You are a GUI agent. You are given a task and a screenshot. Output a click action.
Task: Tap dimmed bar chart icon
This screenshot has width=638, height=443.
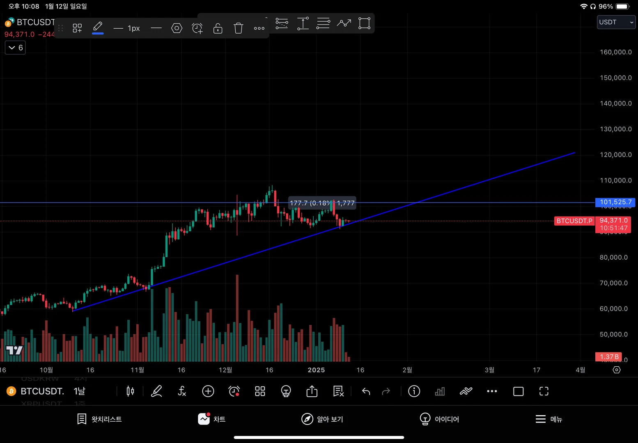tap(440, 391)
